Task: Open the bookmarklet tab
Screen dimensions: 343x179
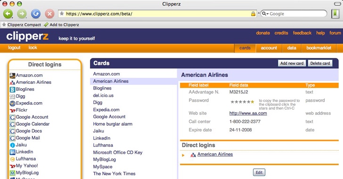Action: click(318, 48)
